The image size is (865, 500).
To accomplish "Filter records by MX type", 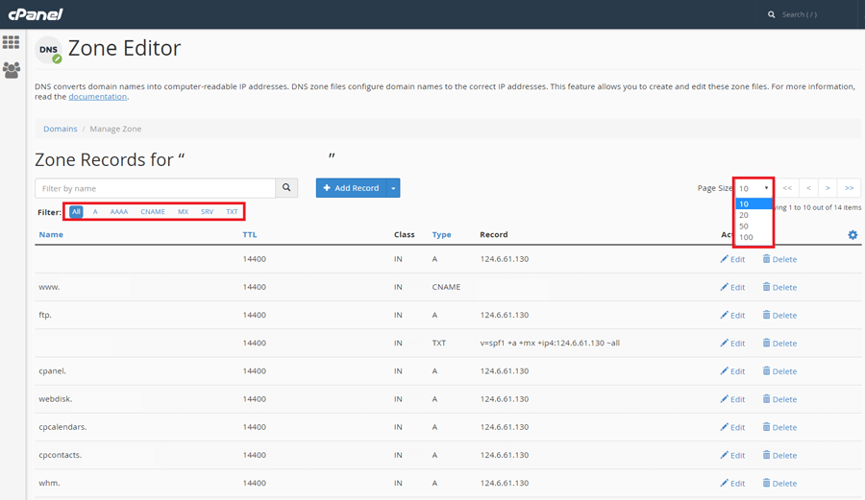I will (184, 211).
